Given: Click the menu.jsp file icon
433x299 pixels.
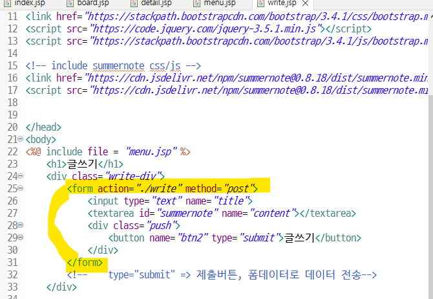Looking at the screenshot, I should click(196, 3).
